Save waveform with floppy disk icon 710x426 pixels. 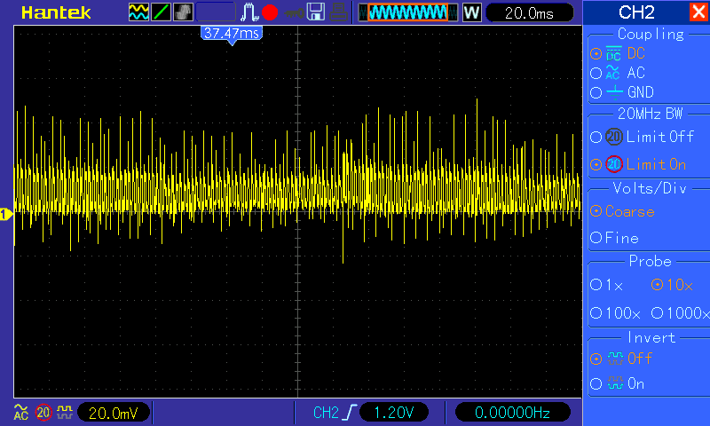pyautogui.click(x=316, y=12)
